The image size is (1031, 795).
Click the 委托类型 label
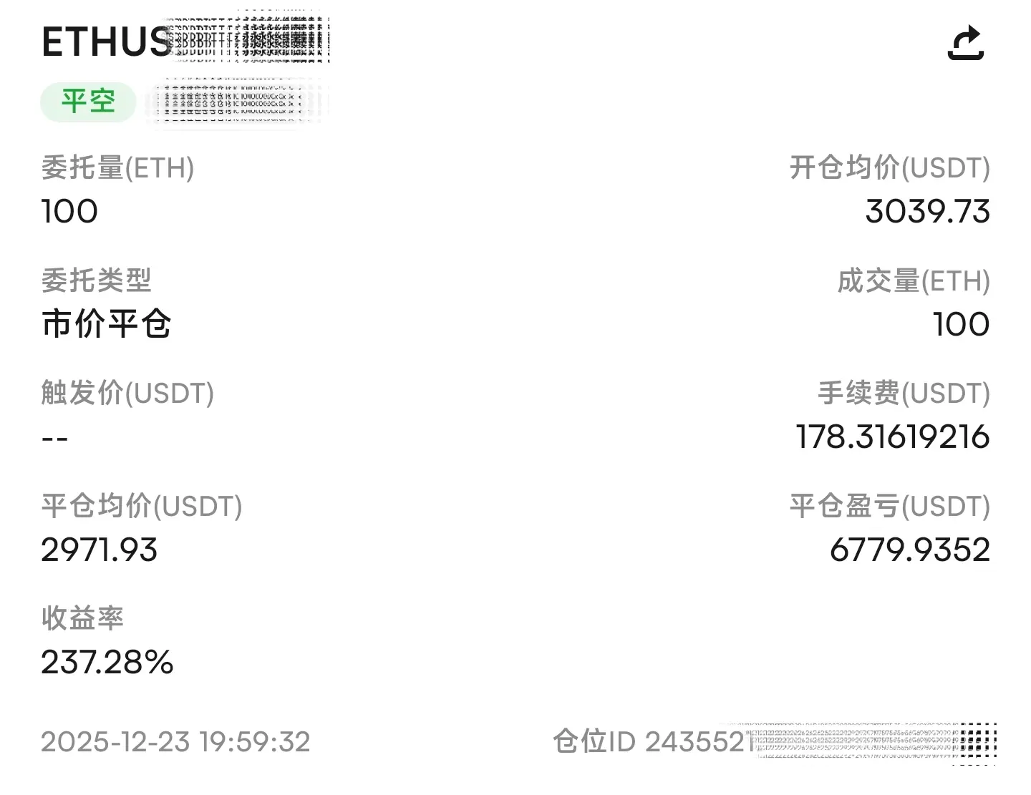(x=96, y=281)
